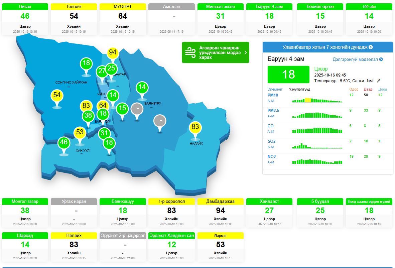Screen dimensions: 395x268
Task: Open the Дэлгэрэнгүй мэдээлэл link
Action: 358,59
